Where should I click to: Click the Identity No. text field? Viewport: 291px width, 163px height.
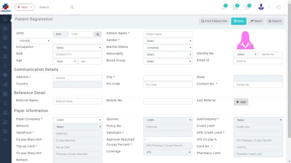coord(271,54)
